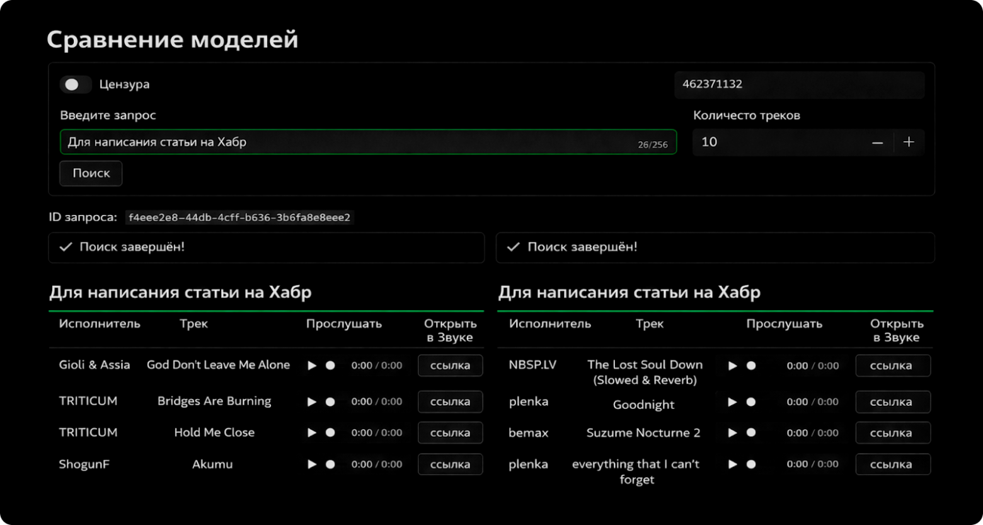Open ссылка for Hold Me Close
This screenshot has width=983, height=525.
click(x=451, y=433)
